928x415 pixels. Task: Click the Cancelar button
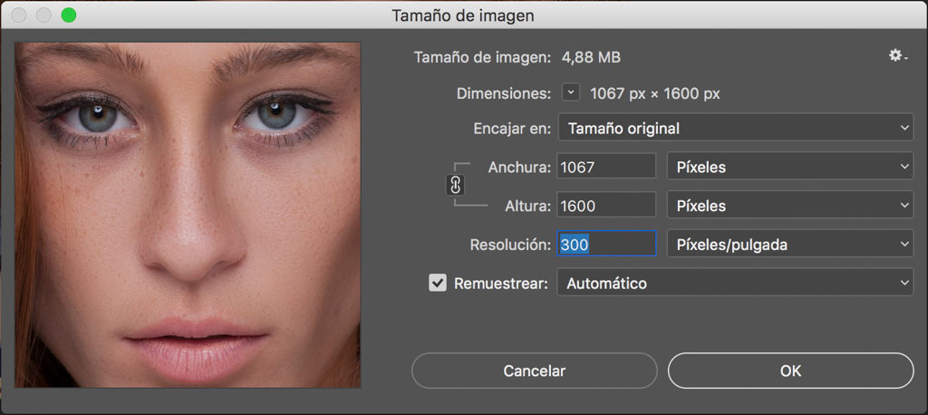535,371
